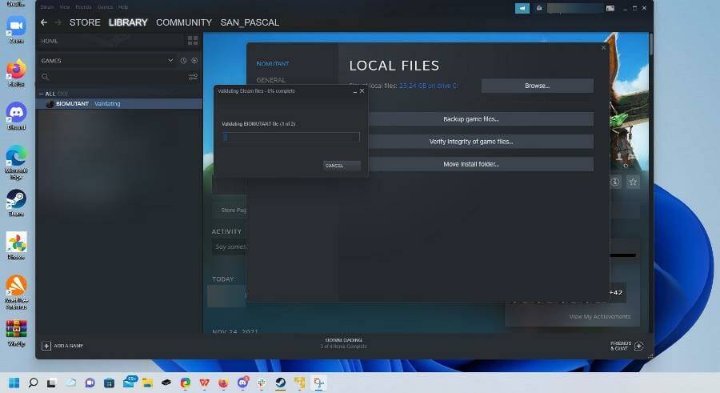
Task: Click Backup game files... button
Action: pos(470,119)
